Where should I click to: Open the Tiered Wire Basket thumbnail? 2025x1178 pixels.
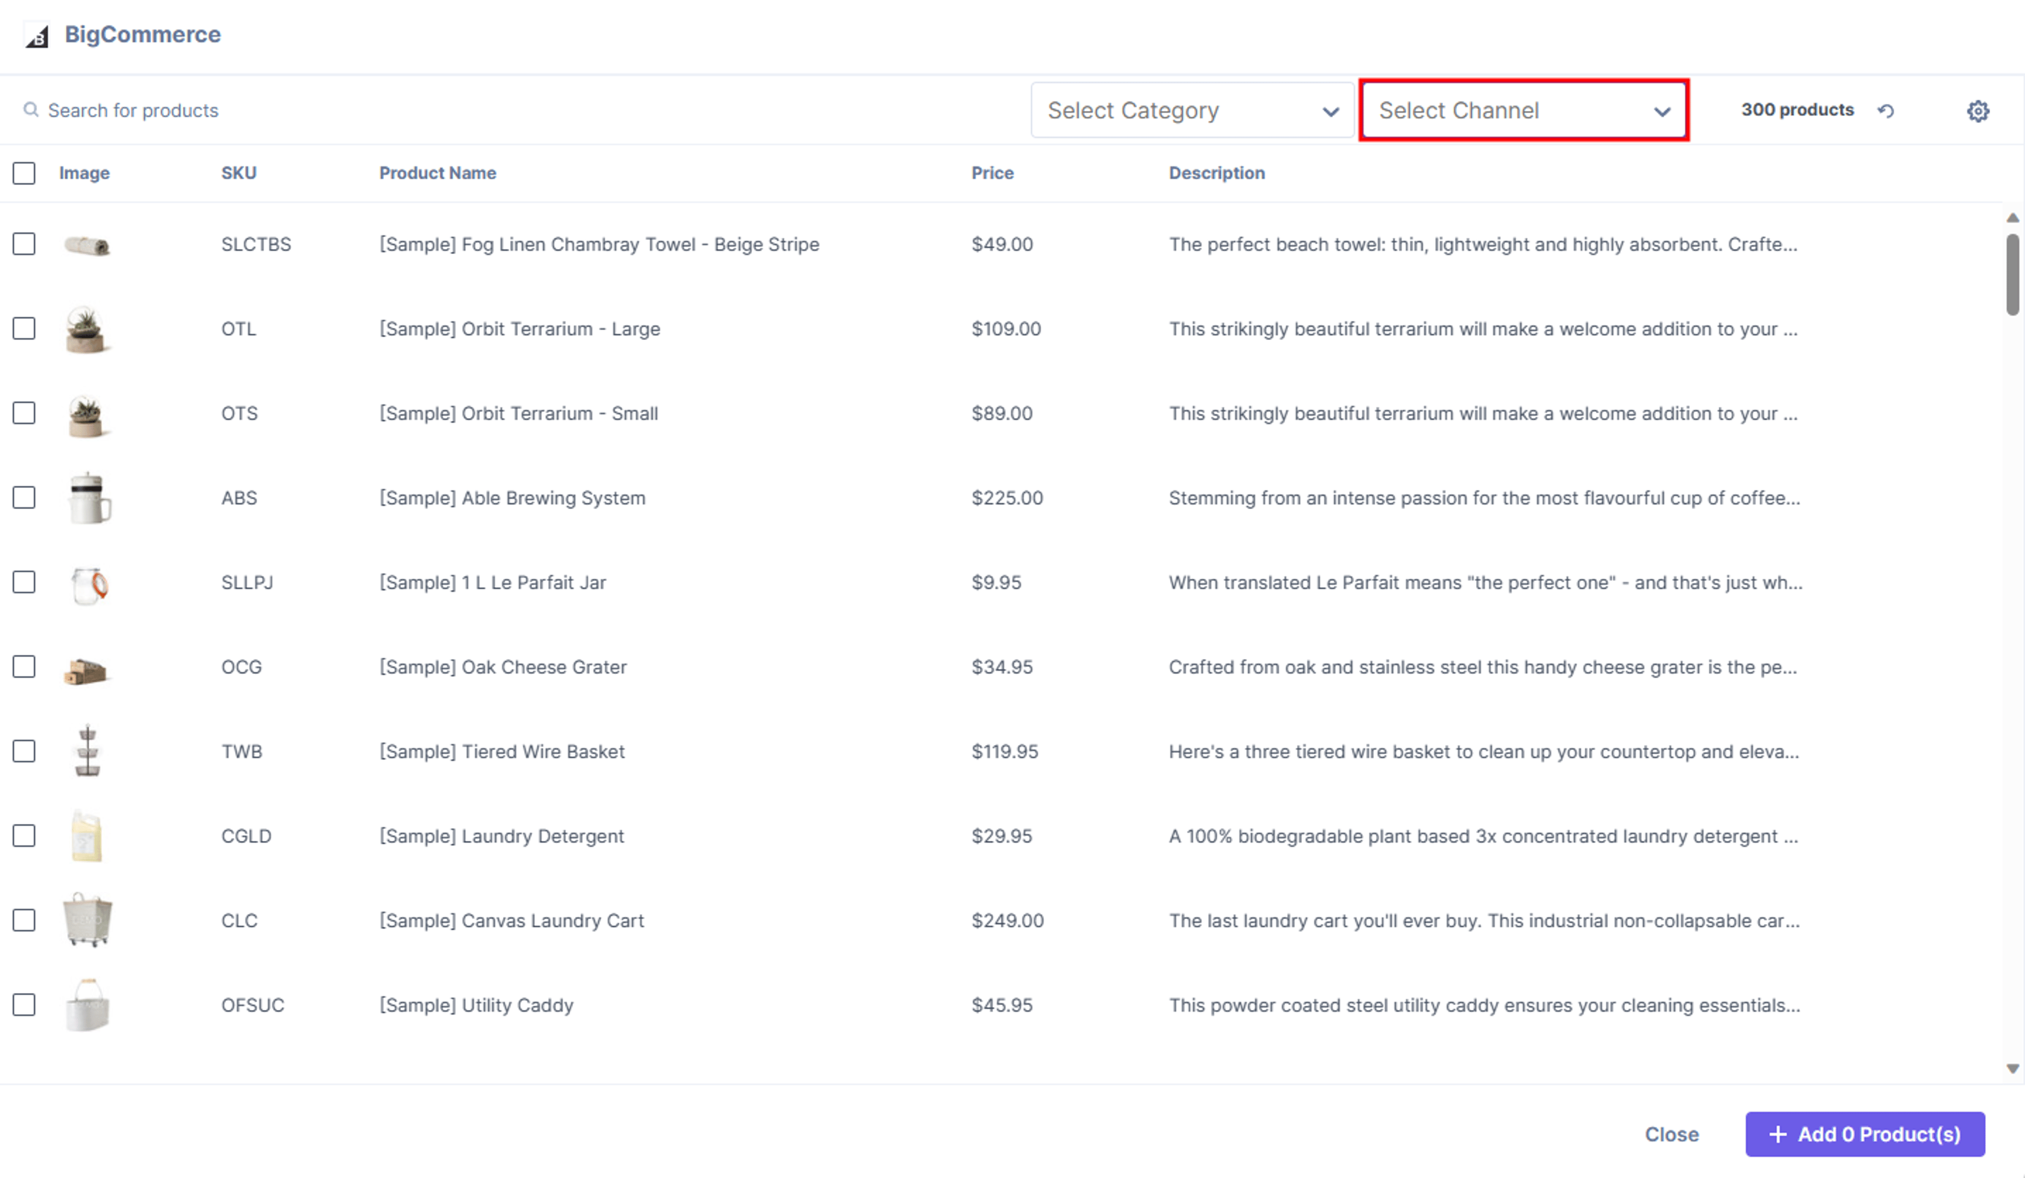pyautogui.click(x=87, y=751)
